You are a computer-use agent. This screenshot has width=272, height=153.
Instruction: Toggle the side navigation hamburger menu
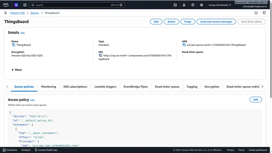click(x=5, y=13)
